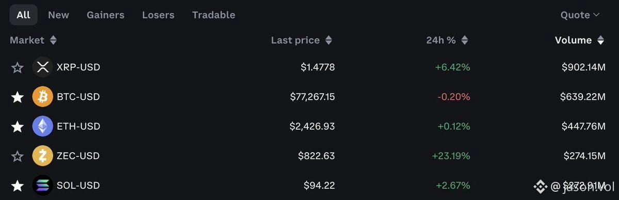Sort by Market column arrows
This screenshot has width=619, height=200.
tap(53, 40)
